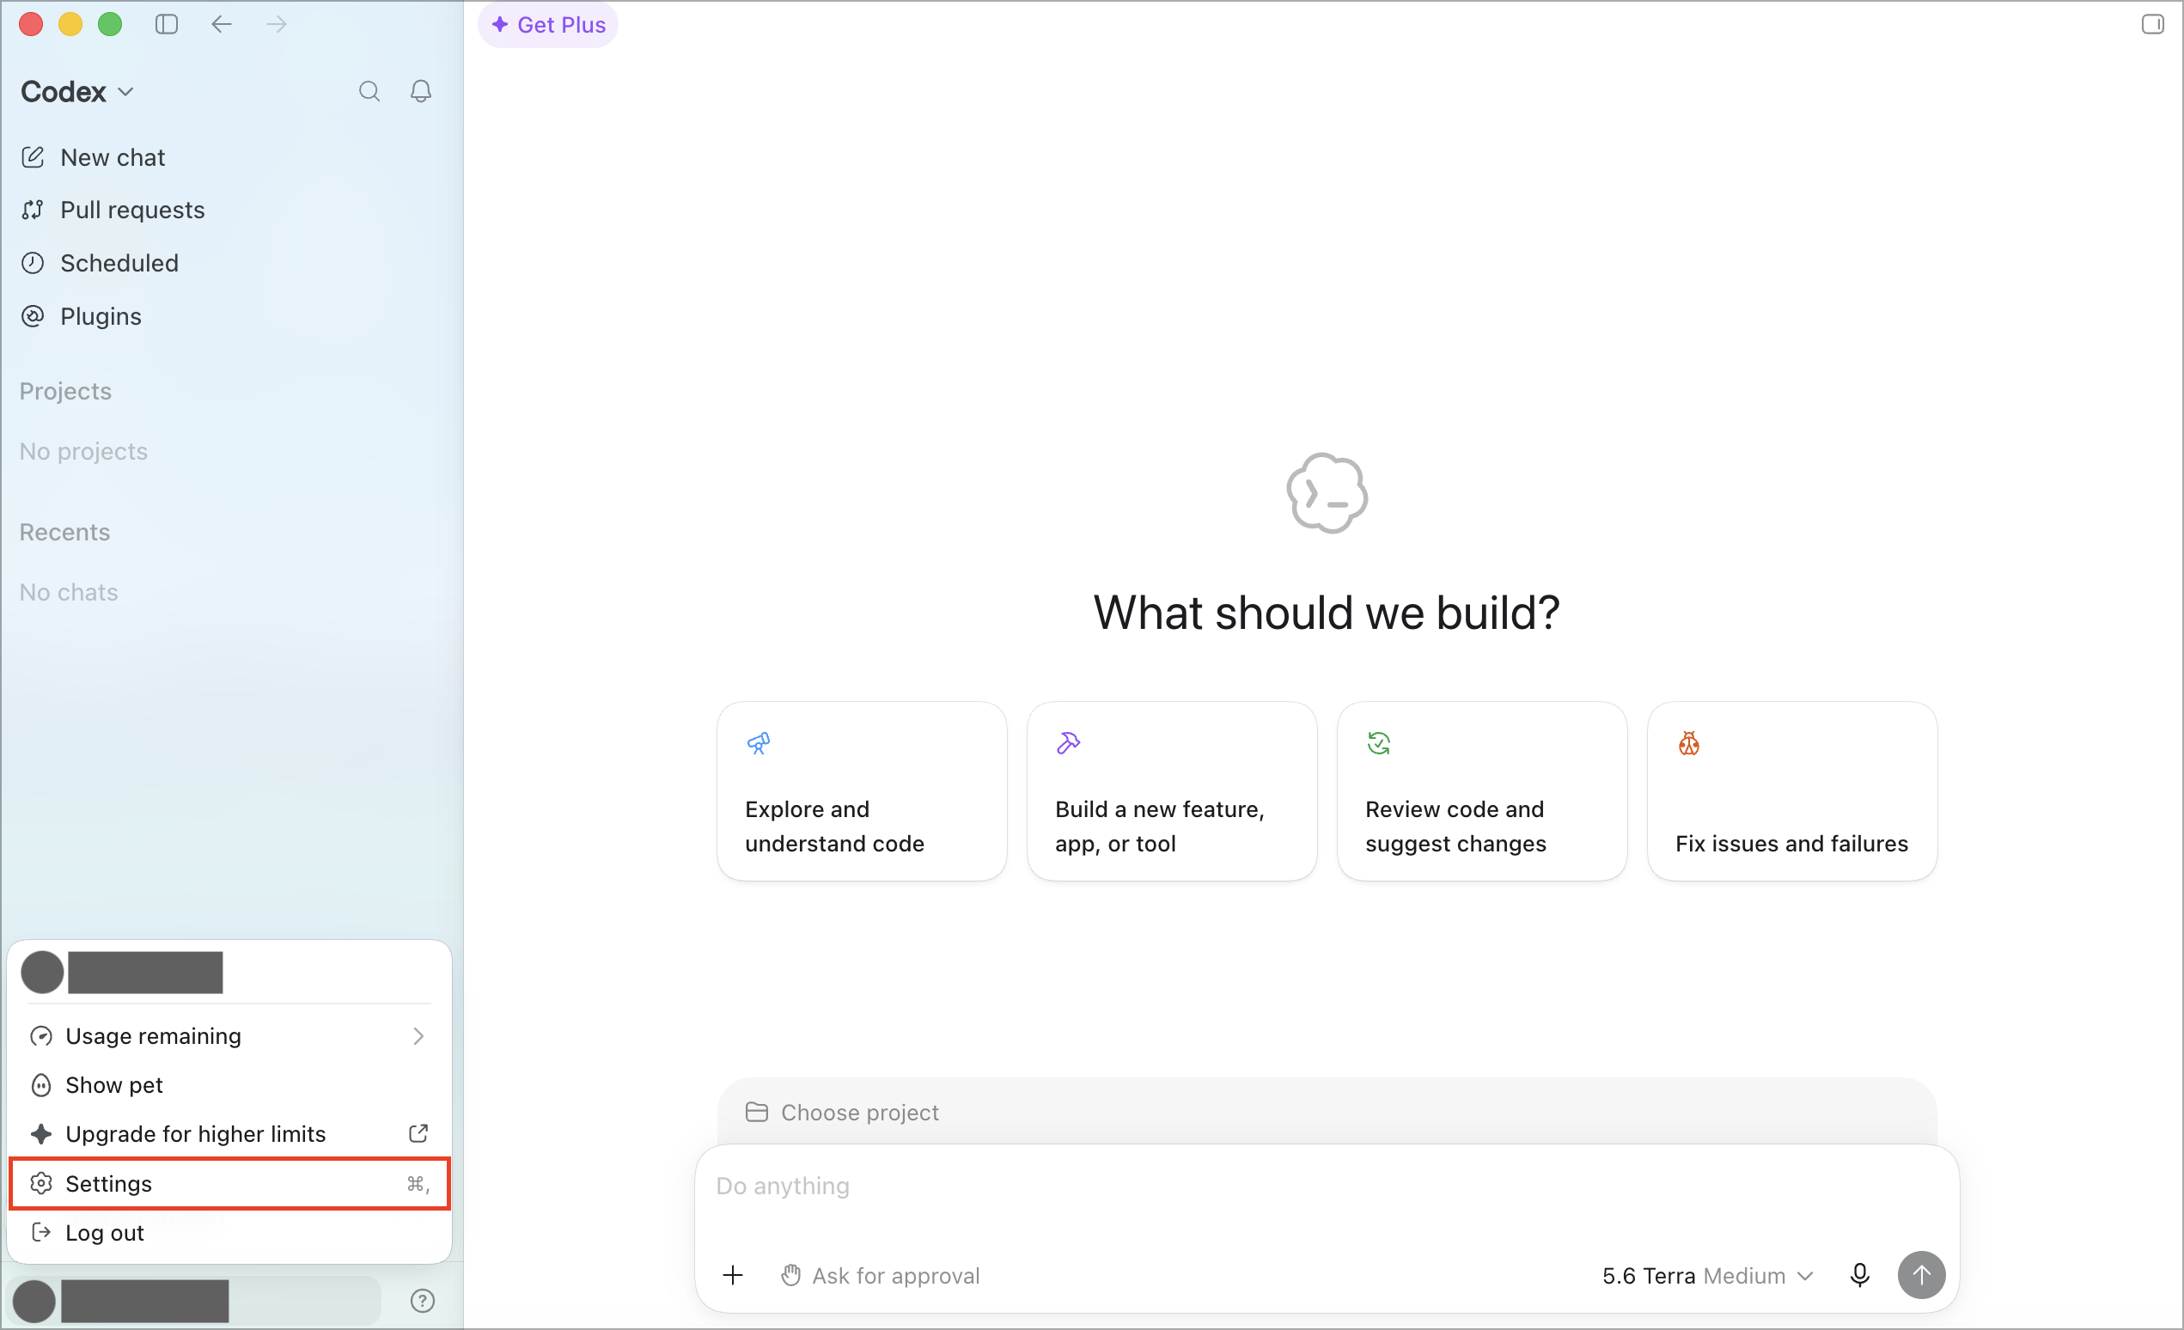Click the Recents section heading
The image size is (2184, 1330).
click(x=64, y=533)
